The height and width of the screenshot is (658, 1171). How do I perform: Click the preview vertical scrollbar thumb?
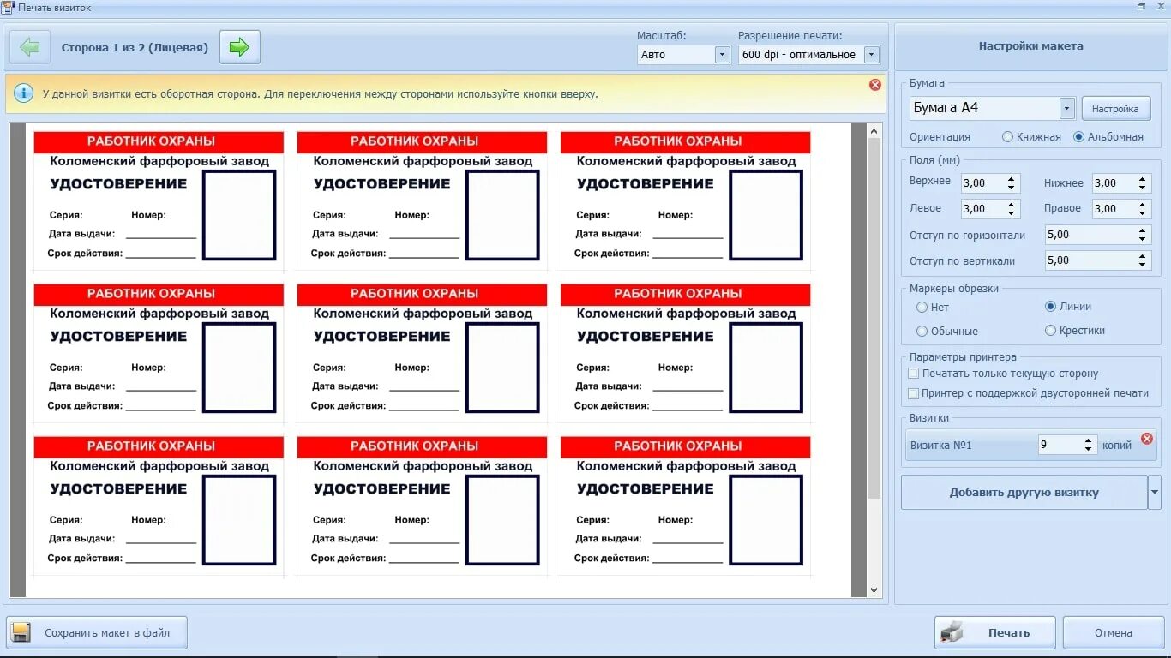click(x=874, y=320)
